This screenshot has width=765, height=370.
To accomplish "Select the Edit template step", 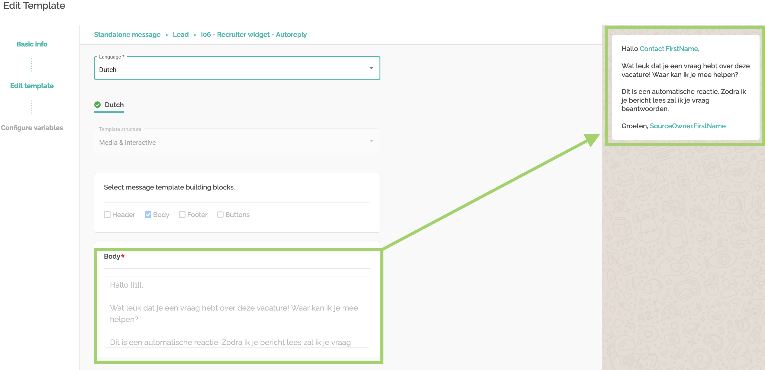I will [x=32, y=86].
